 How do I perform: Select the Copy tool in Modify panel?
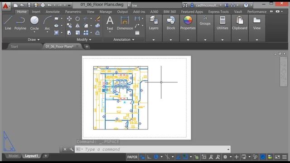[69, 25]
